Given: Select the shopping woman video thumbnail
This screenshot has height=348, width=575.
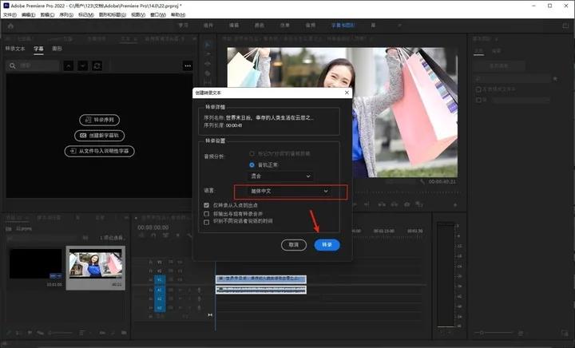Looking at the screenshot, I should [x=95, y=262].
